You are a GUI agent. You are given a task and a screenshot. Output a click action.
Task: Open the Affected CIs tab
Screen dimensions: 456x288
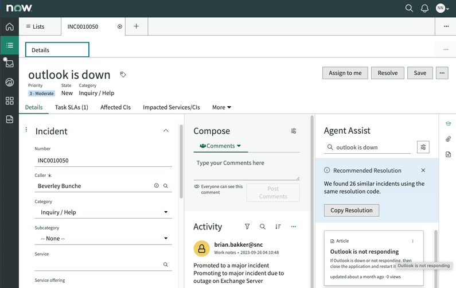point(115,107)
